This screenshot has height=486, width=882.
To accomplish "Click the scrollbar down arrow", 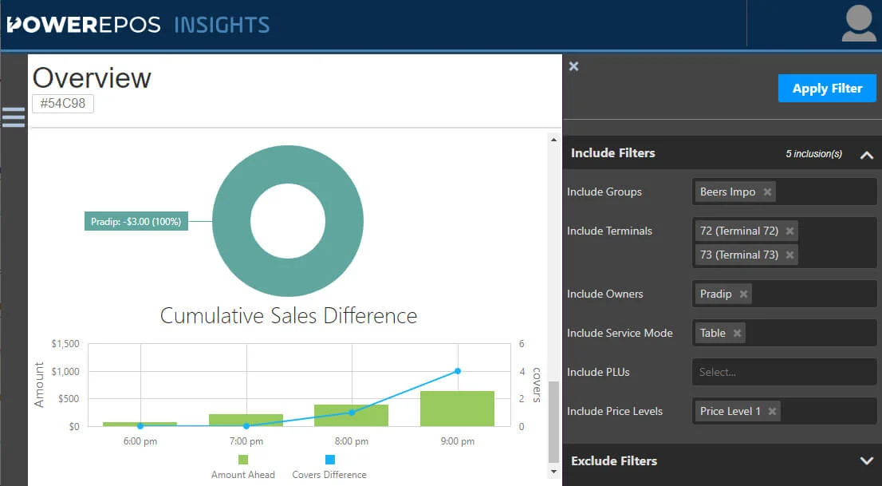I will (x=554, y=472).
